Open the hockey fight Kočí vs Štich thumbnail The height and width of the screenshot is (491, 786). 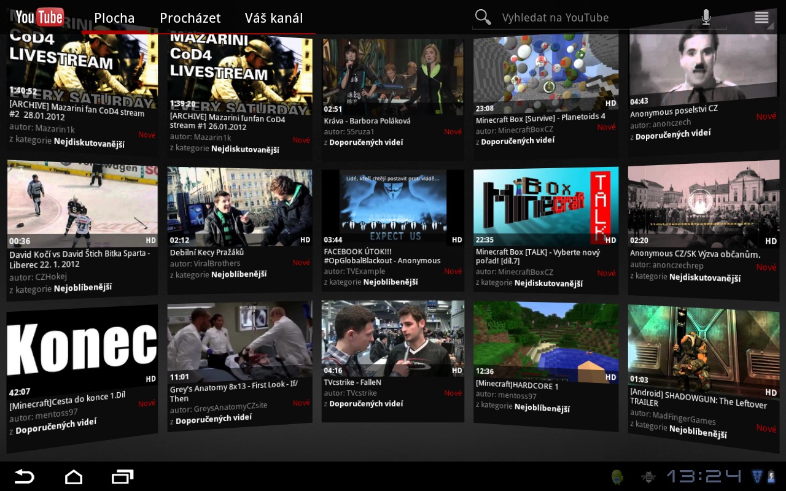pyautogui.click(x=82, y=205)
